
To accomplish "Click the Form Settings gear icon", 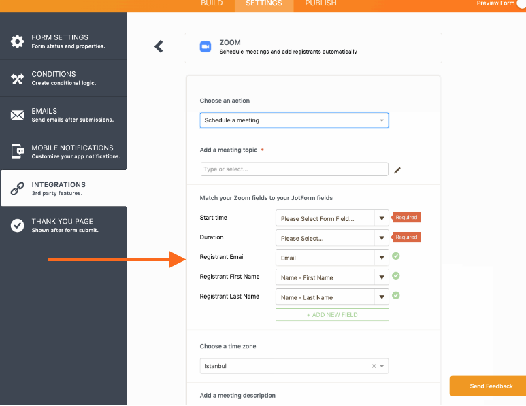I will (x=17, y=41).
